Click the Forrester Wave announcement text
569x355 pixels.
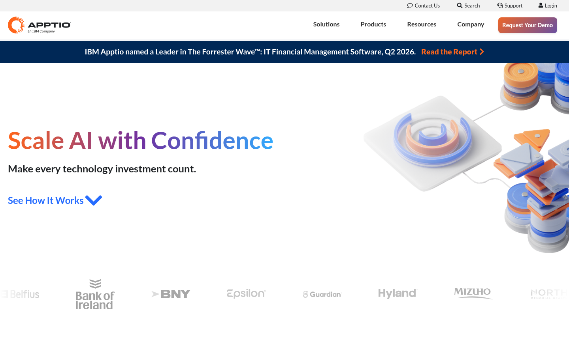pyautogui.click(x=250, y=52)
